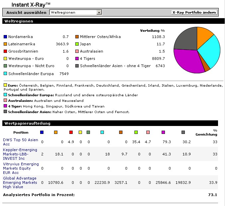Open the Ansicht auswählen Weltregionen dropdown

76,13
